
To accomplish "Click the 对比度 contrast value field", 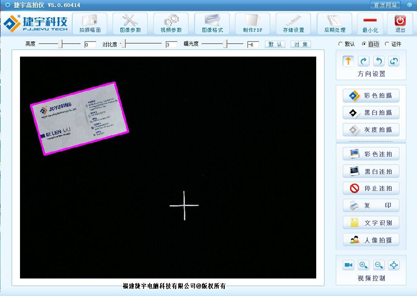I will coord(171,45).
